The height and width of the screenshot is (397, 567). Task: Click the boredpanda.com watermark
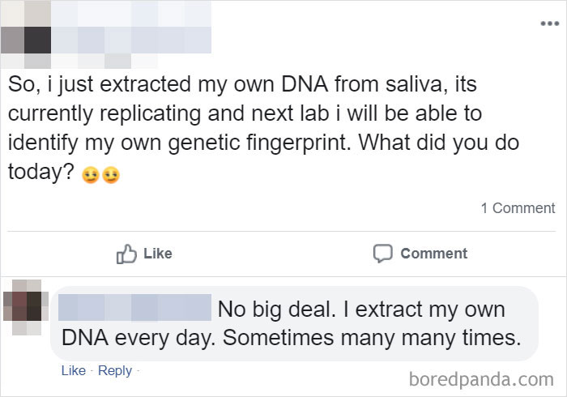click(x=480, y=378)
